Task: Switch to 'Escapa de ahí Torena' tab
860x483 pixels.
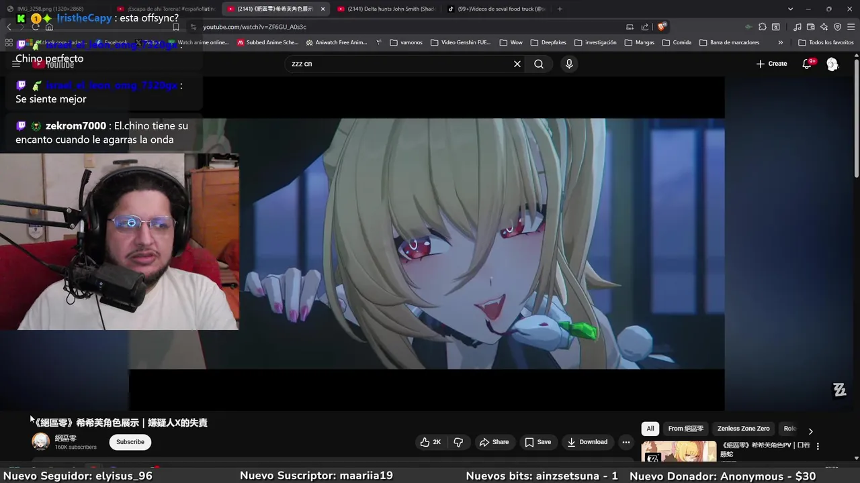Action: coord(166,9)
